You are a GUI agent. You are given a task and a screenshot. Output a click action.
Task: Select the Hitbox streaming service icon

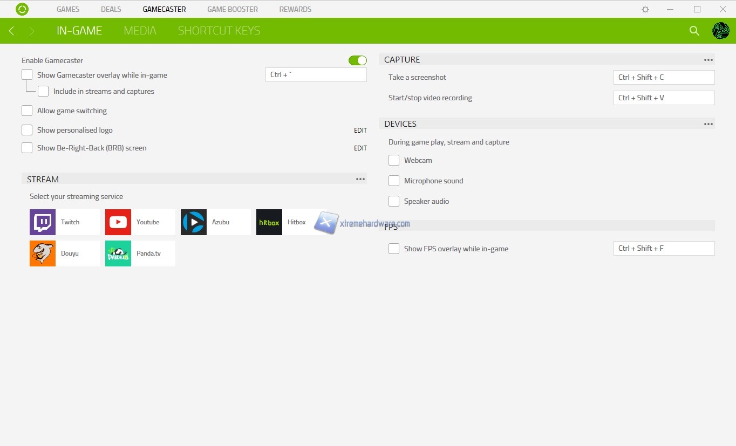click(269, 222)
